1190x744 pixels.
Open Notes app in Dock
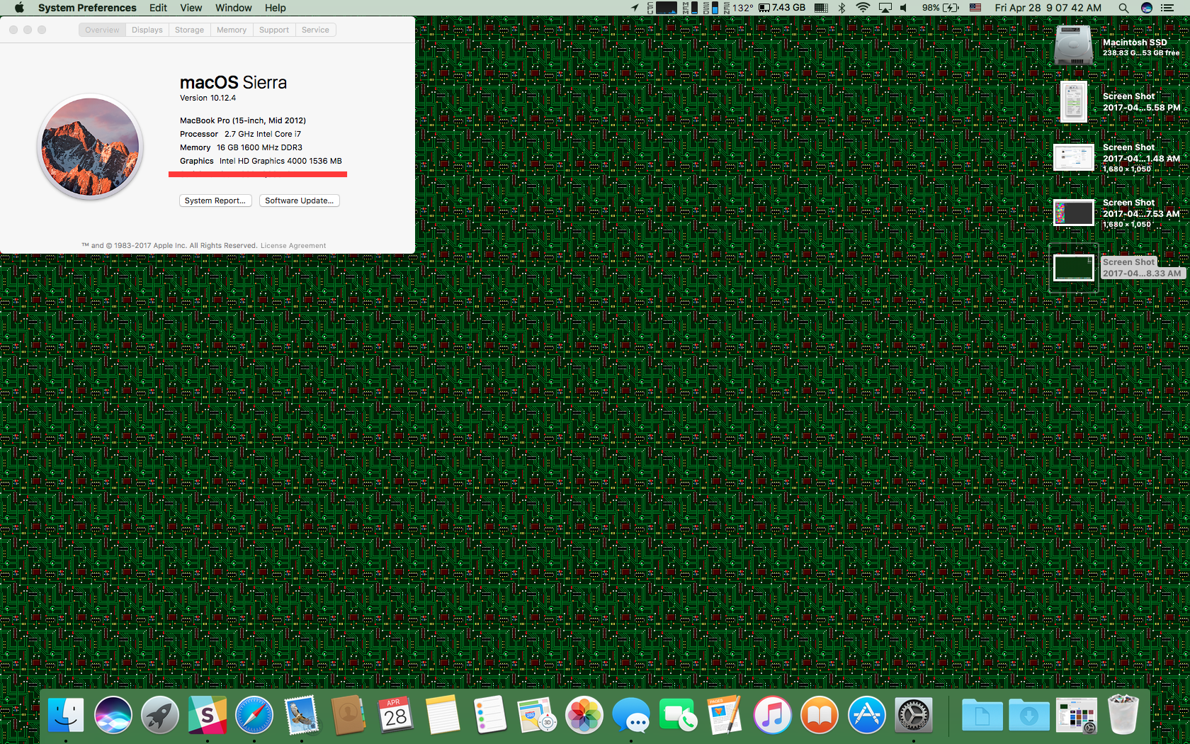coord(443,714)
